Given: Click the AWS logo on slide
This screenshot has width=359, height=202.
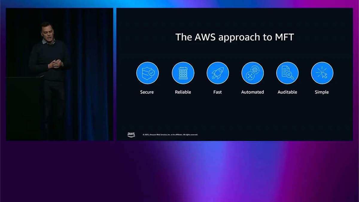Looking at the screenshot, I should pyautogui.click(x=131, y=135).
